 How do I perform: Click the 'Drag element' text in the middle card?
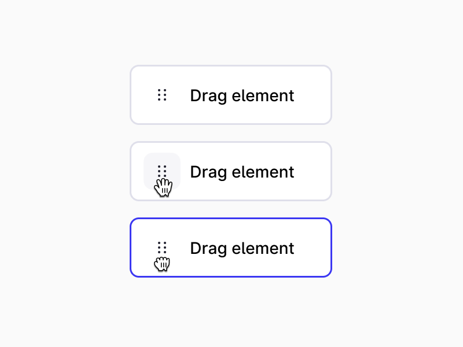click(x=242, y=171)
